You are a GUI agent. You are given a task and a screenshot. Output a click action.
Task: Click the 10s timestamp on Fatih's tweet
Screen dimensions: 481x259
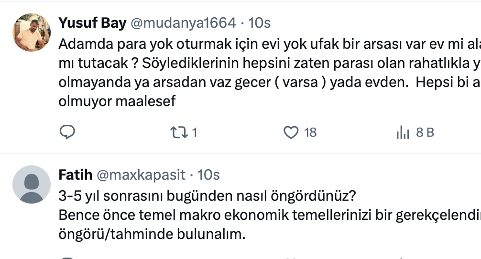click(x=208, y=175)
